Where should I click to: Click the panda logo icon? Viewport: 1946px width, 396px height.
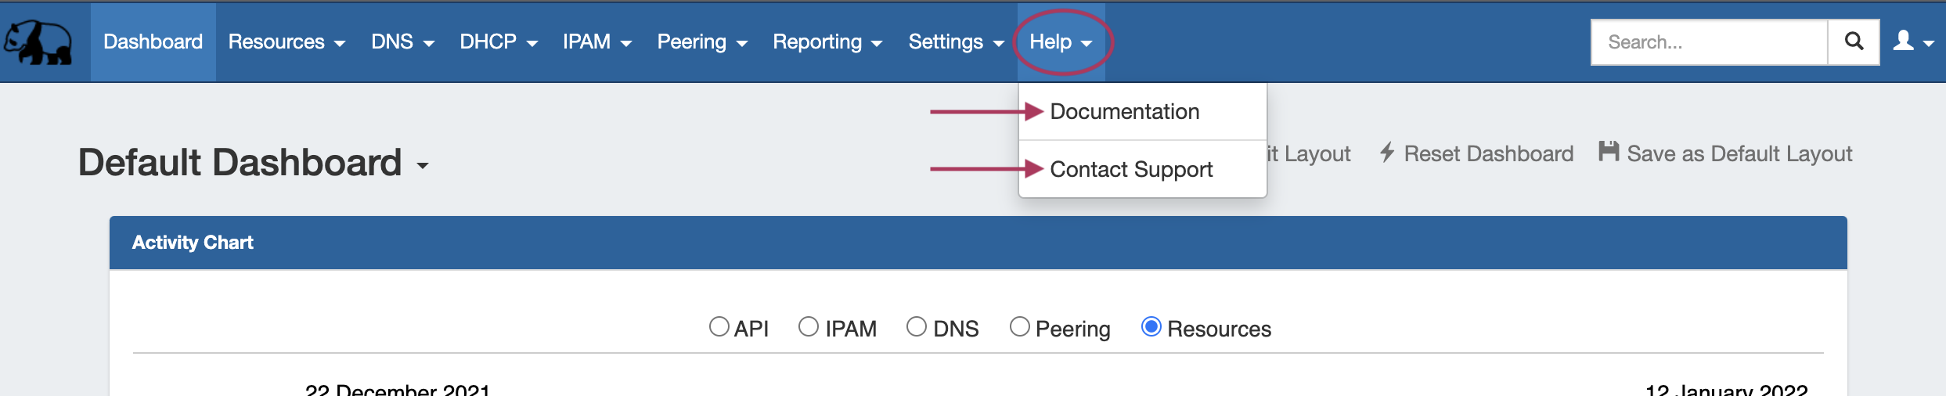coord(38,42)
